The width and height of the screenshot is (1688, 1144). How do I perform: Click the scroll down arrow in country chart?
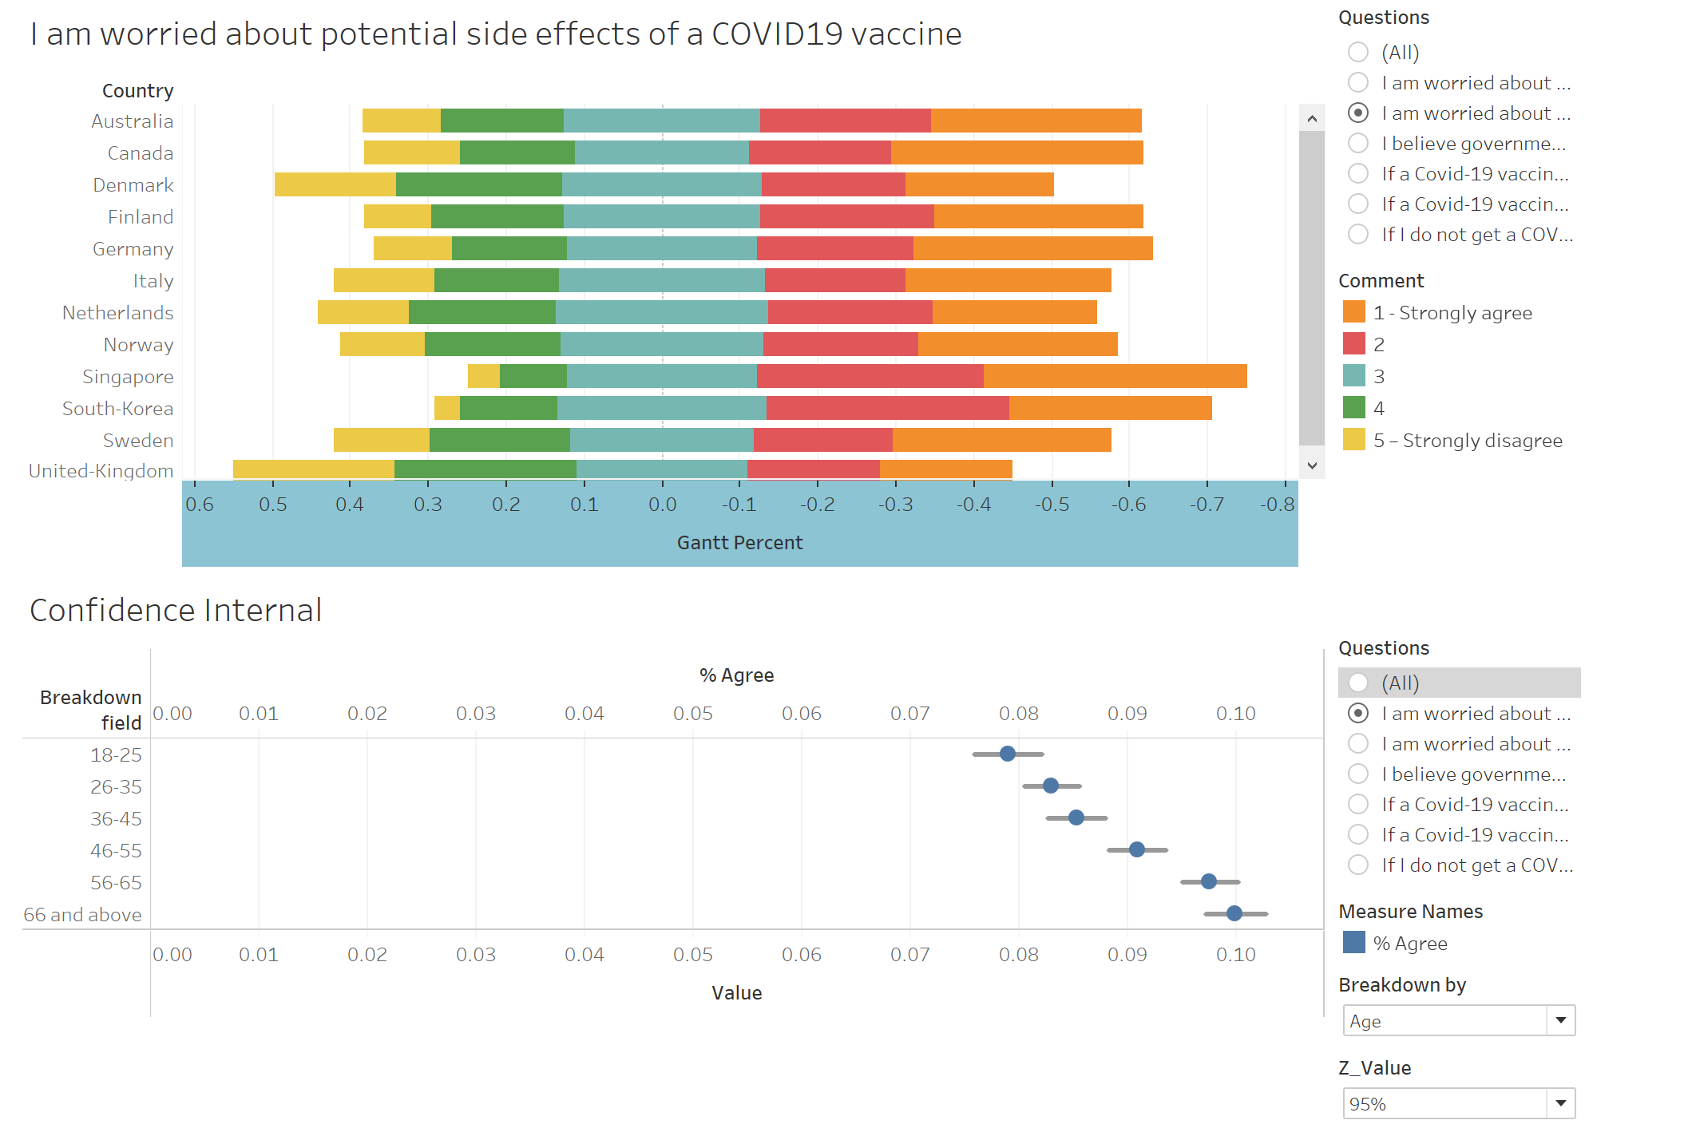(x=1312, y=465)
